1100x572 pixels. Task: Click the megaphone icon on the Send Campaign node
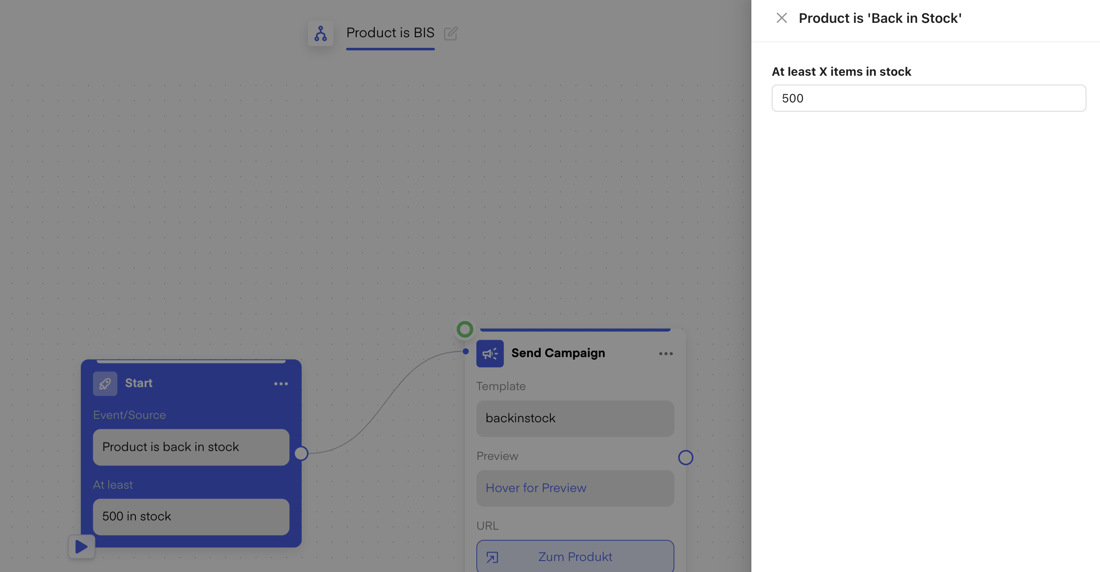490,353
